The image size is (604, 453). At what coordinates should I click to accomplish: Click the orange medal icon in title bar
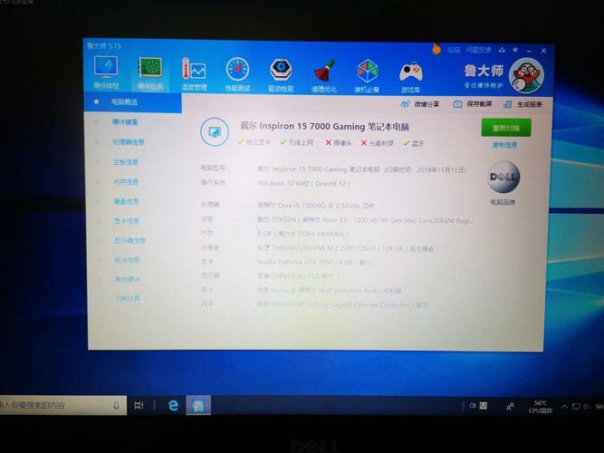436,49
